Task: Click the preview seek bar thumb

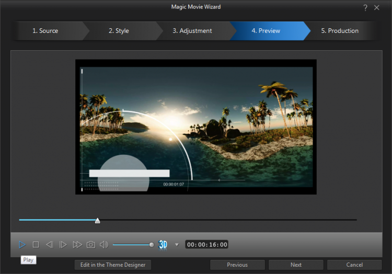Action: (x=97, y=221)
